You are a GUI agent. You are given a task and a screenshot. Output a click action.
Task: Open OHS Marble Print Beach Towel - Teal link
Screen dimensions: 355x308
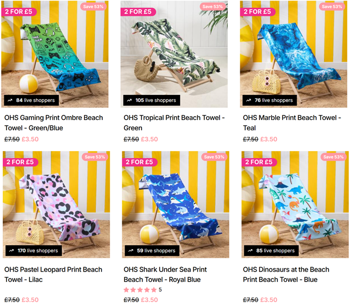point(292,123)
